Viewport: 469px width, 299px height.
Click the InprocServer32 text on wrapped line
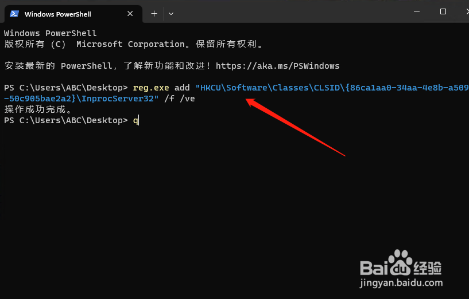[x=118, y=99]
